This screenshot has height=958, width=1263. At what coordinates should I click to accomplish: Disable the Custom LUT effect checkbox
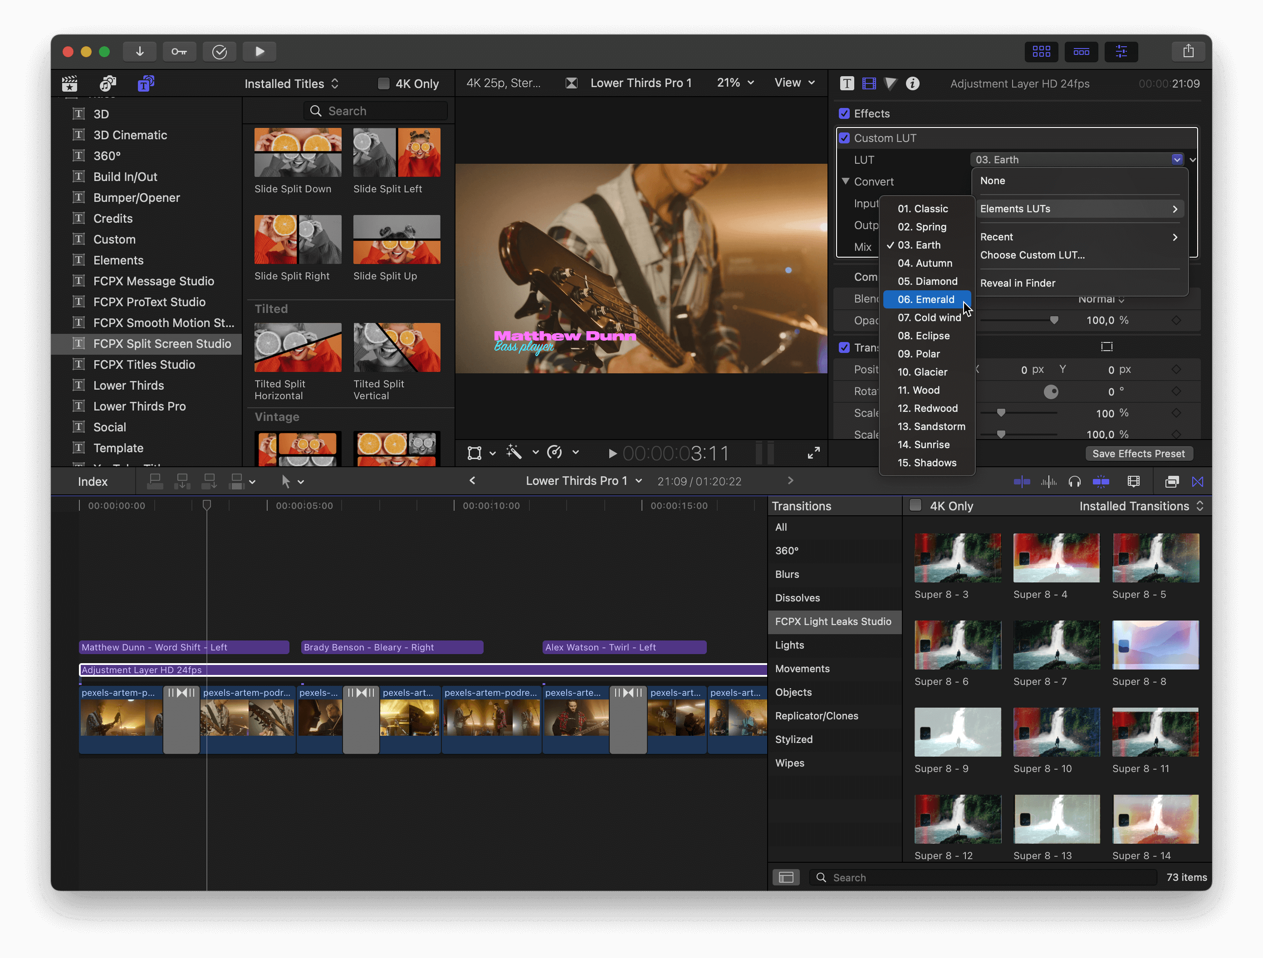[844, 138]
